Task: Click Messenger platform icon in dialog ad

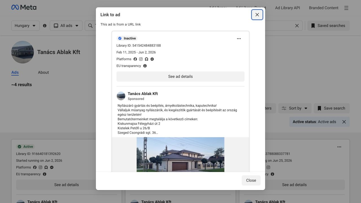Action: [x=152, y=59]
